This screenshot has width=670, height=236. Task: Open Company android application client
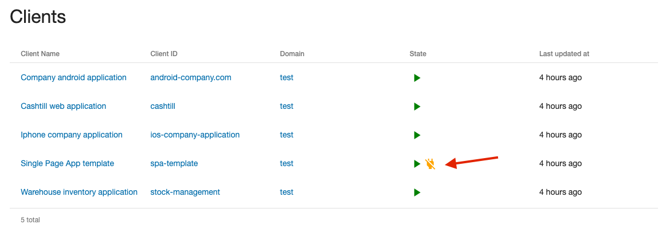coord(73,77)
